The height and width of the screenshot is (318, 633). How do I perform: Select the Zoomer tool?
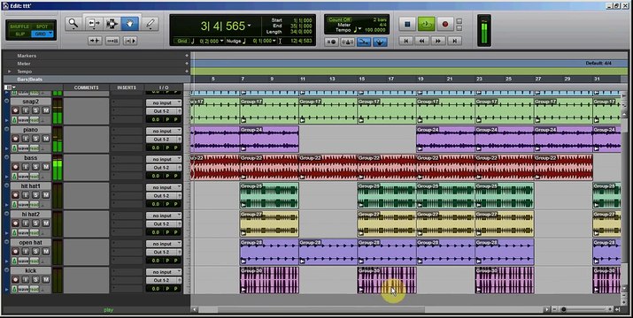73,24
